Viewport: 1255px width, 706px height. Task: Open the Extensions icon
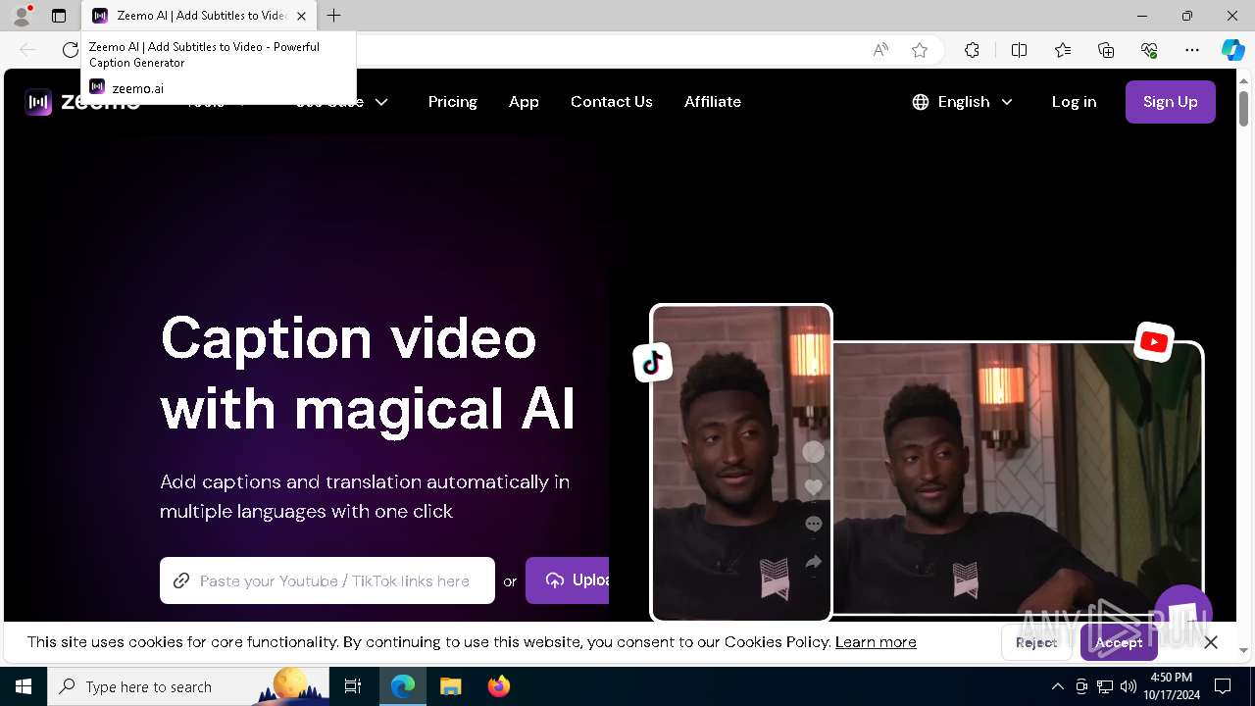coord(972,50)
